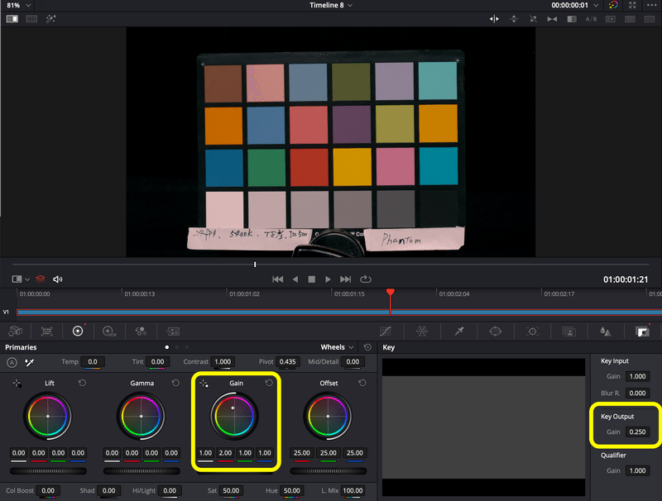This screenshot has height=501, width=662.
Task: Toggle the viewer audio mute speaker
Action: pyautogui.click(x=58, y=279)
